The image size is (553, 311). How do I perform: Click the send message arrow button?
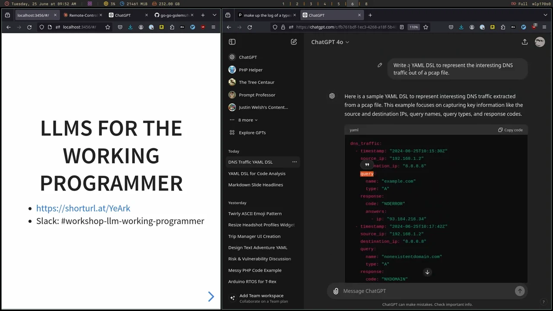tap(520, 291)
